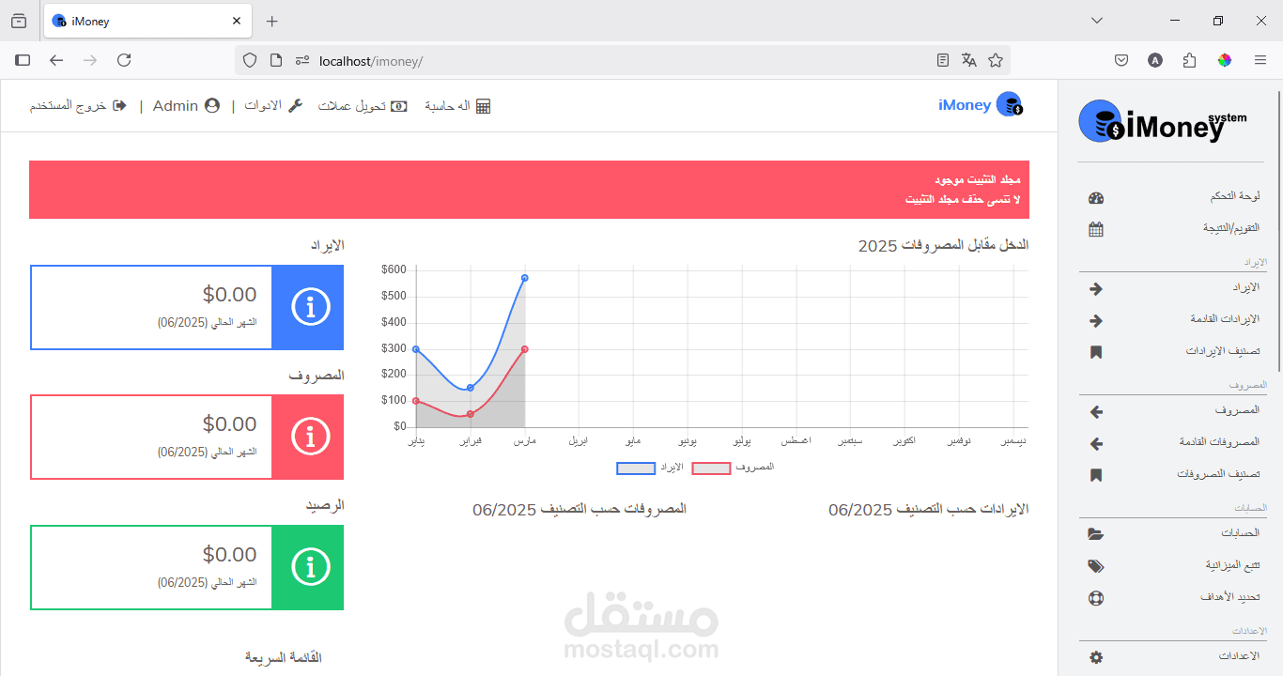
Task: Select the currency converter (تحويل عملات) icon
Action: point(399,106)
